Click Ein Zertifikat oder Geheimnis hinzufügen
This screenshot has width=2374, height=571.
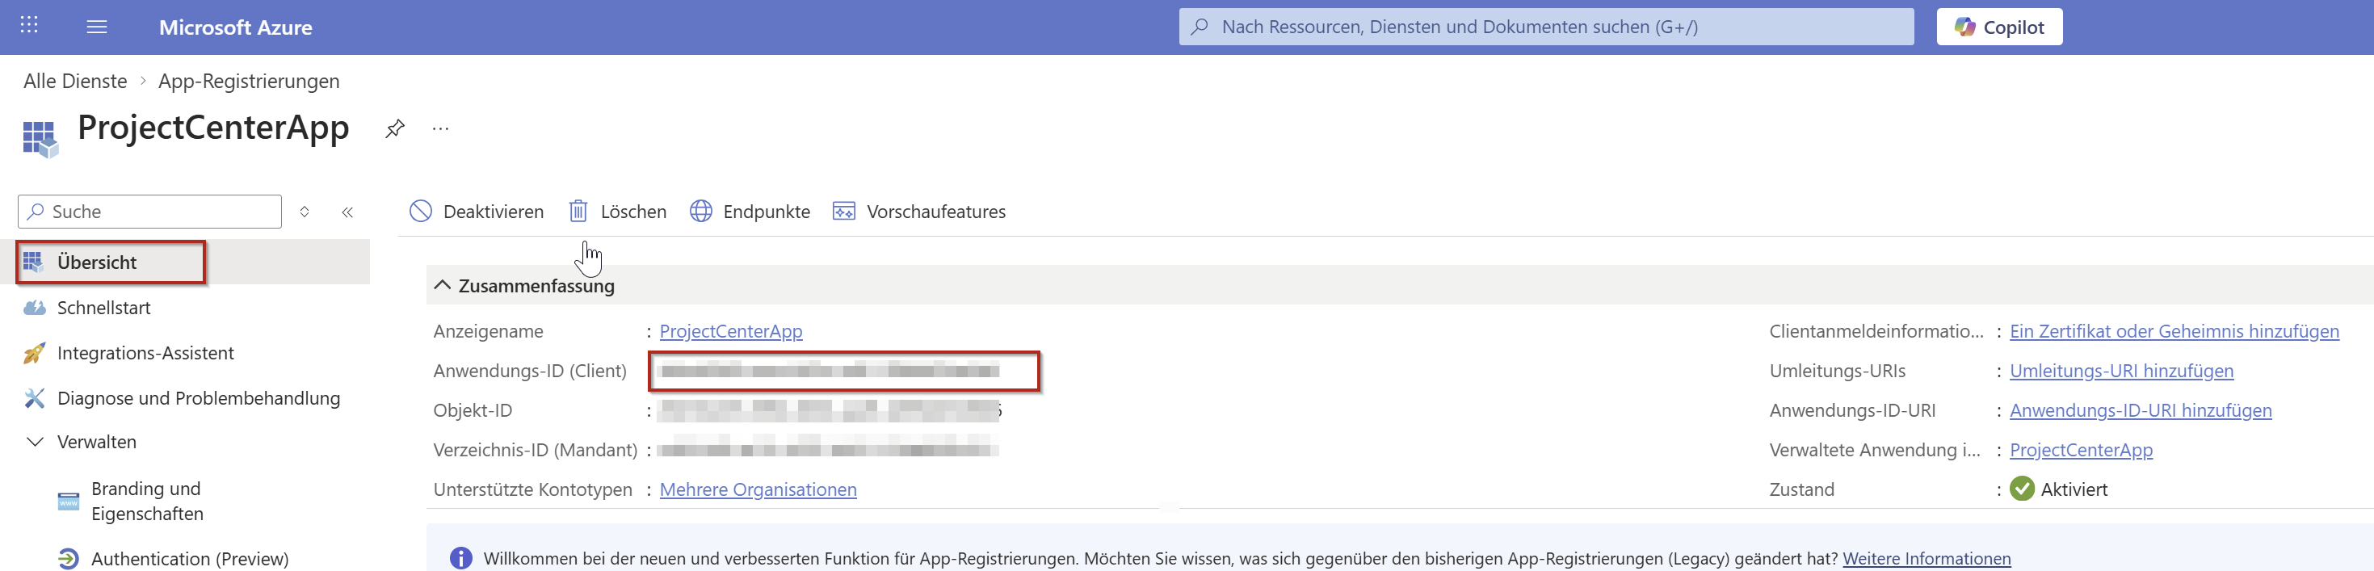2174,330
